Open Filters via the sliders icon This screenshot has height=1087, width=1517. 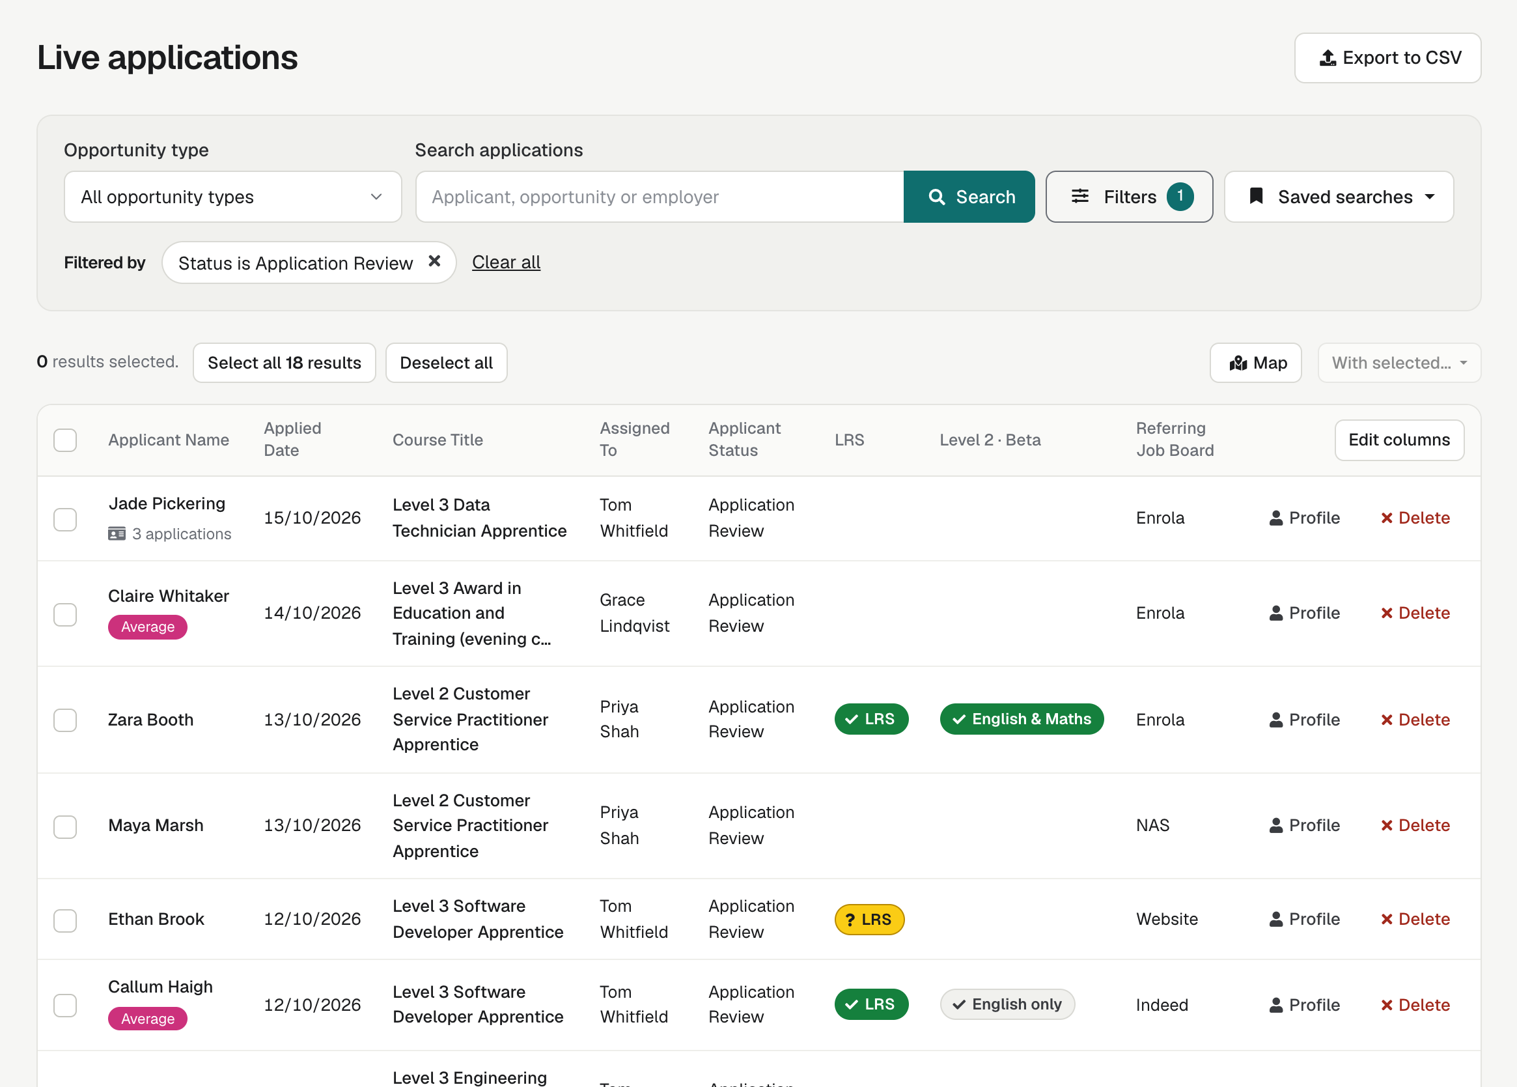1079,197
